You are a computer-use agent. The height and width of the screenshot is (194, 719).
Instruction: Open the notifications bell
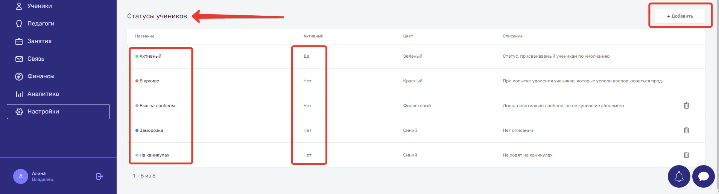coord(679,176)
